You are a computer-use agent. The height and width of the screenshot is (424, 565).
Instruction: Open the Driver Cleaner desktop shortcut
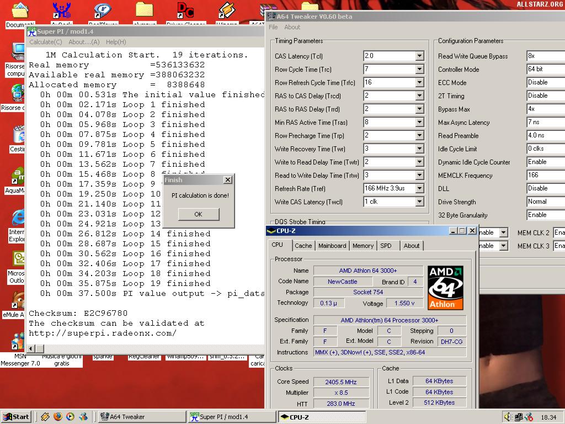[x=185, y=10]
